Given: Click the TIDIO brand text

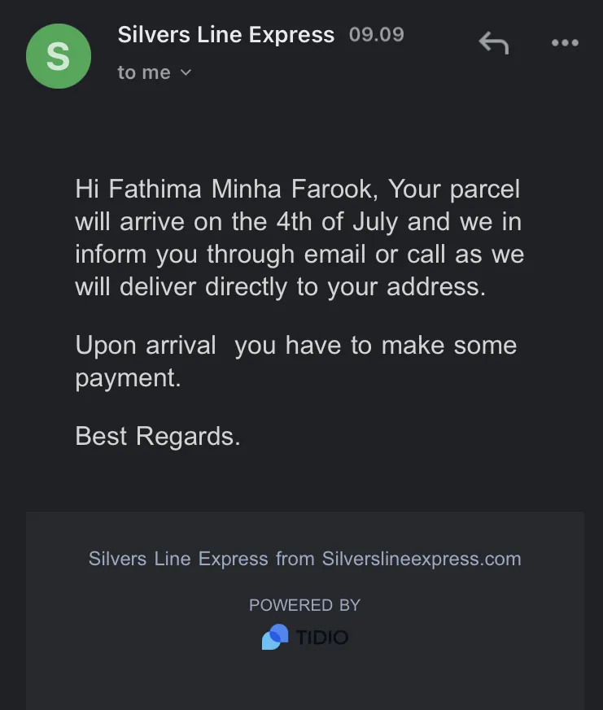Looking at the screenshot, I should pyautogui.click(x=322, y=638).
